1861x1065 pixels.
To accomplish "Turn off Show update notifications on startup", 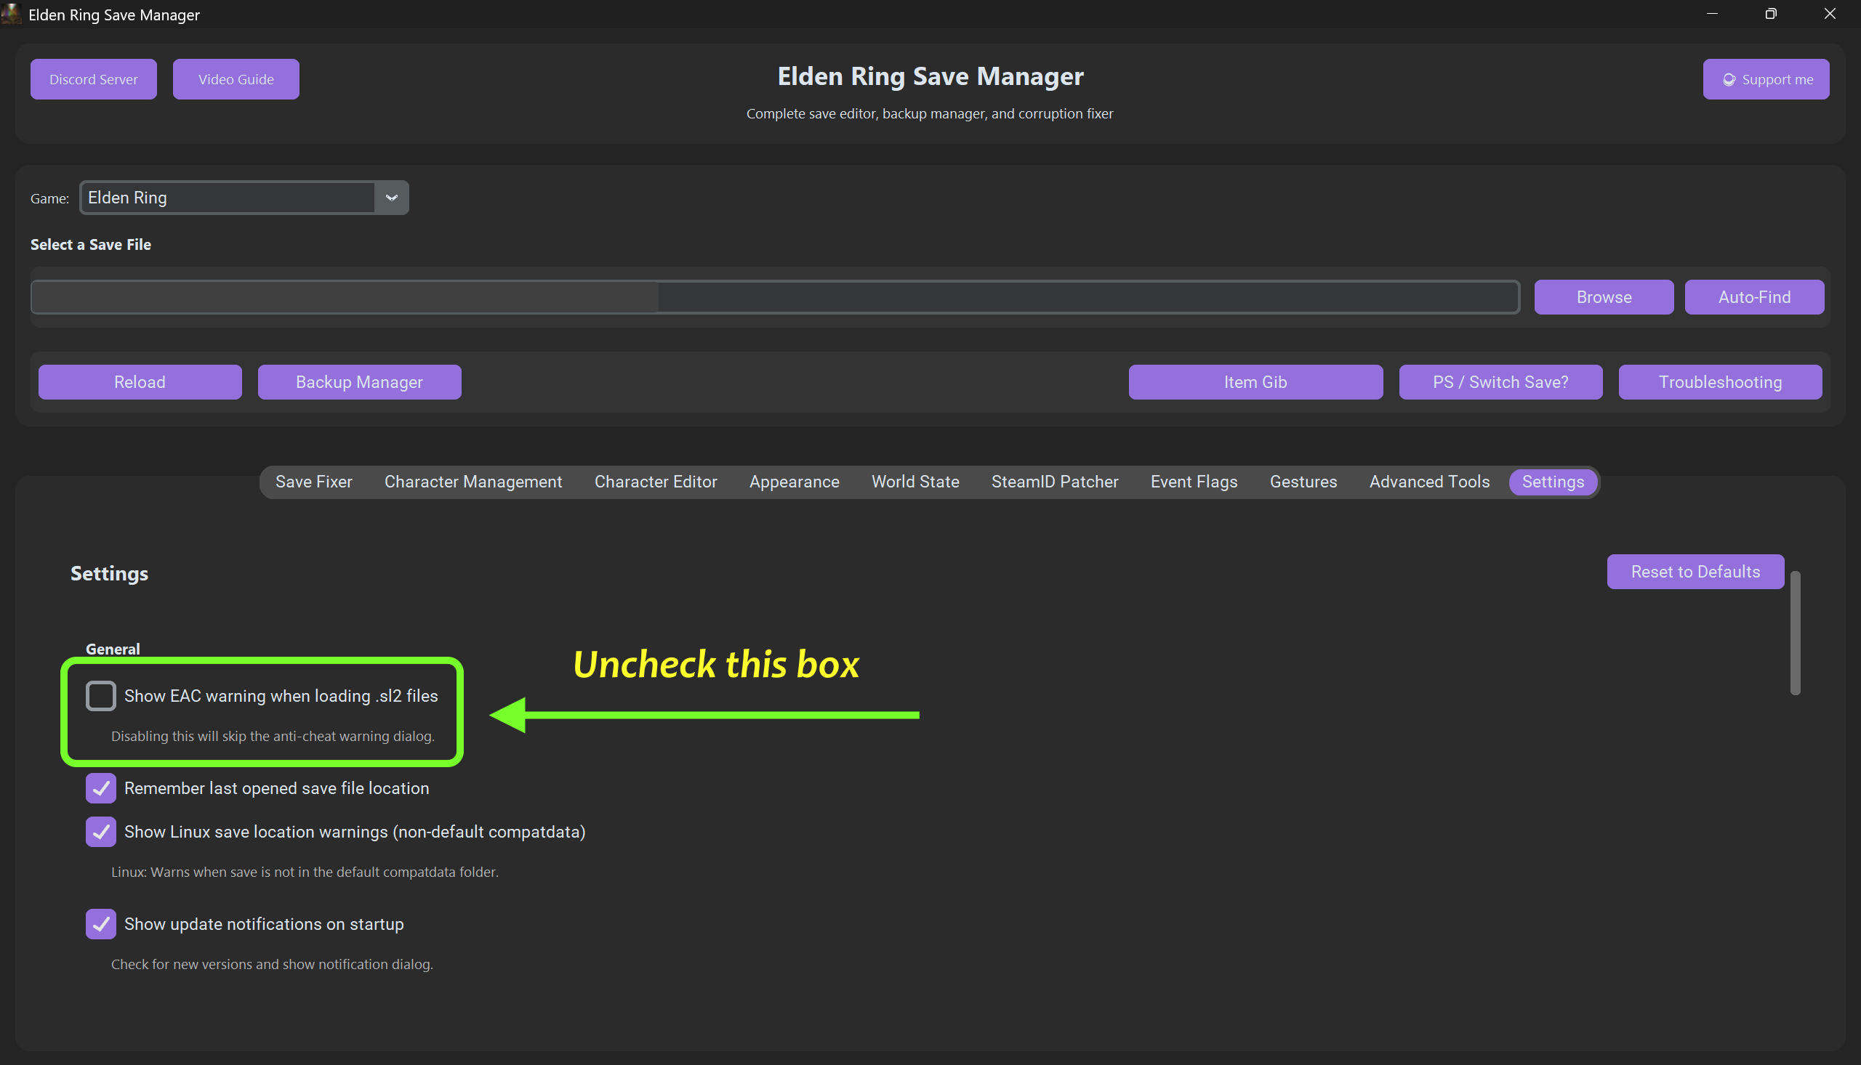I will 101,924.
